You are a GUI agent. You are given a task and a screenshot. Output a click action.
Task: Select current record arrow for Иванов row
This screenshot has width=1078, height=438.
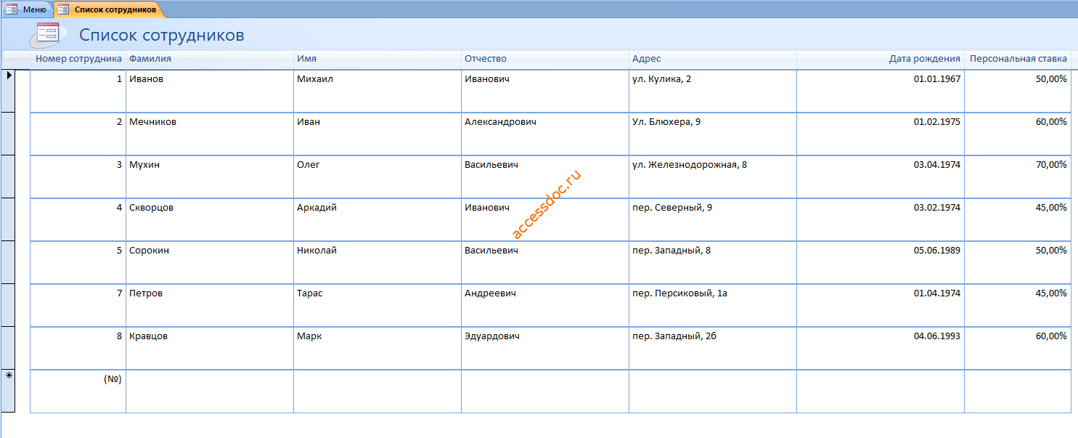(8, 91)
